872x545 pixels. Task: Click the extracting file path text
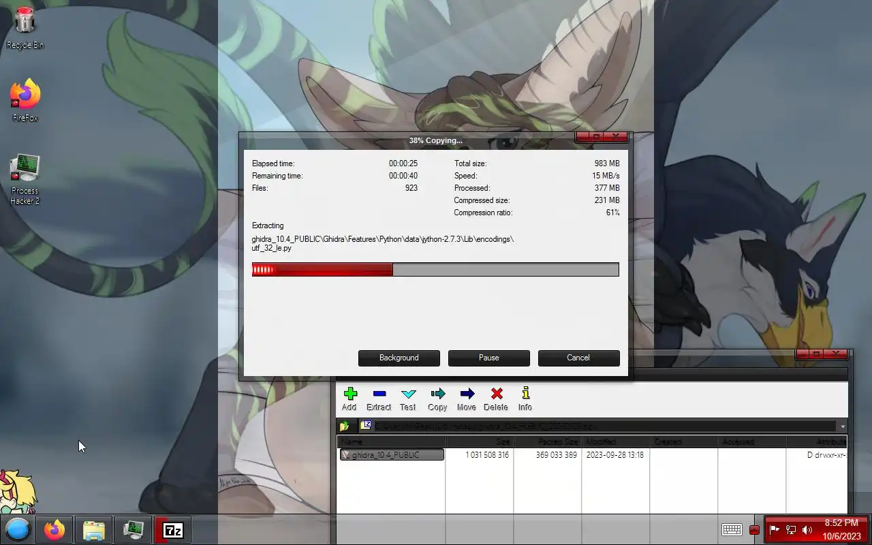click(383, 244)
